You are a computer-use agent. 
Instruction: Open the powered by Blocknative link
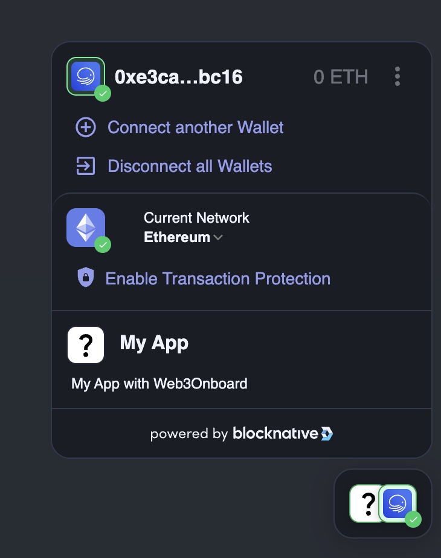coord(242,433)
